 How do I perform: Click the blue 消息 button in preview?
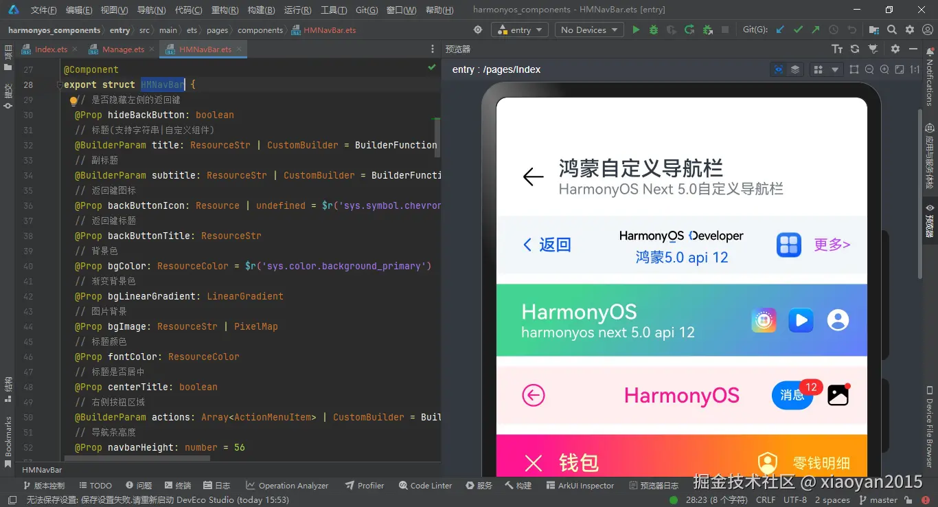pos(792,395)
